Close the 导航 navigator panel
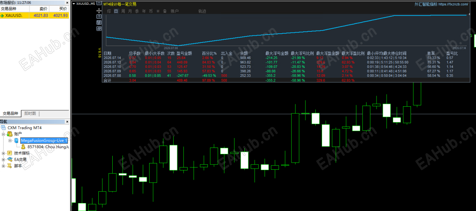This screenshot has width=476, height=211. tap(67, 122)
